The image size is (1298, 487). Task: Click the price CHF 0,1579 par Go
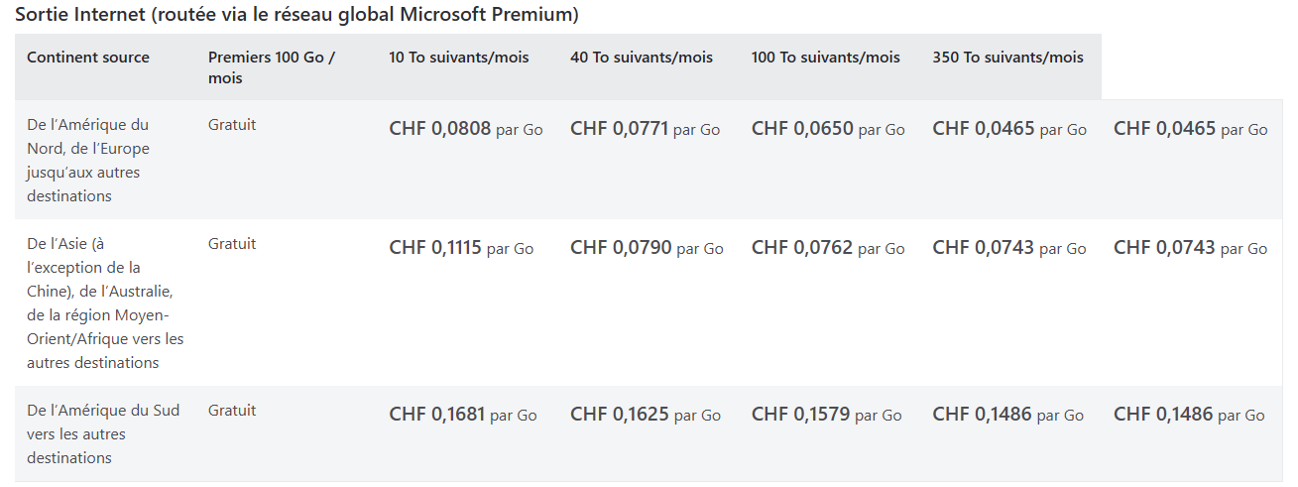click(827, 415)
